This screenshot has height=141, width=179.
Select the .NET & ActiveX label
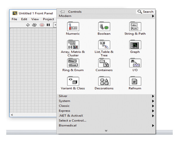71,116
